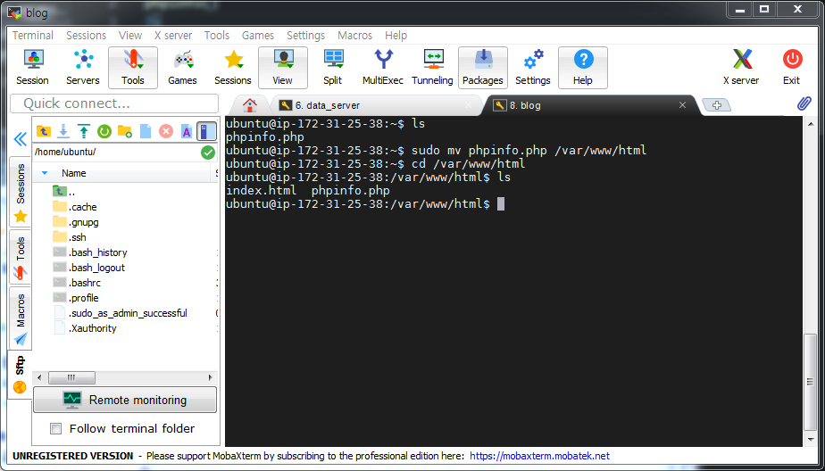Toggle the X server icon
This screenshot has height=471, width=825.
[x=741, y=67]
